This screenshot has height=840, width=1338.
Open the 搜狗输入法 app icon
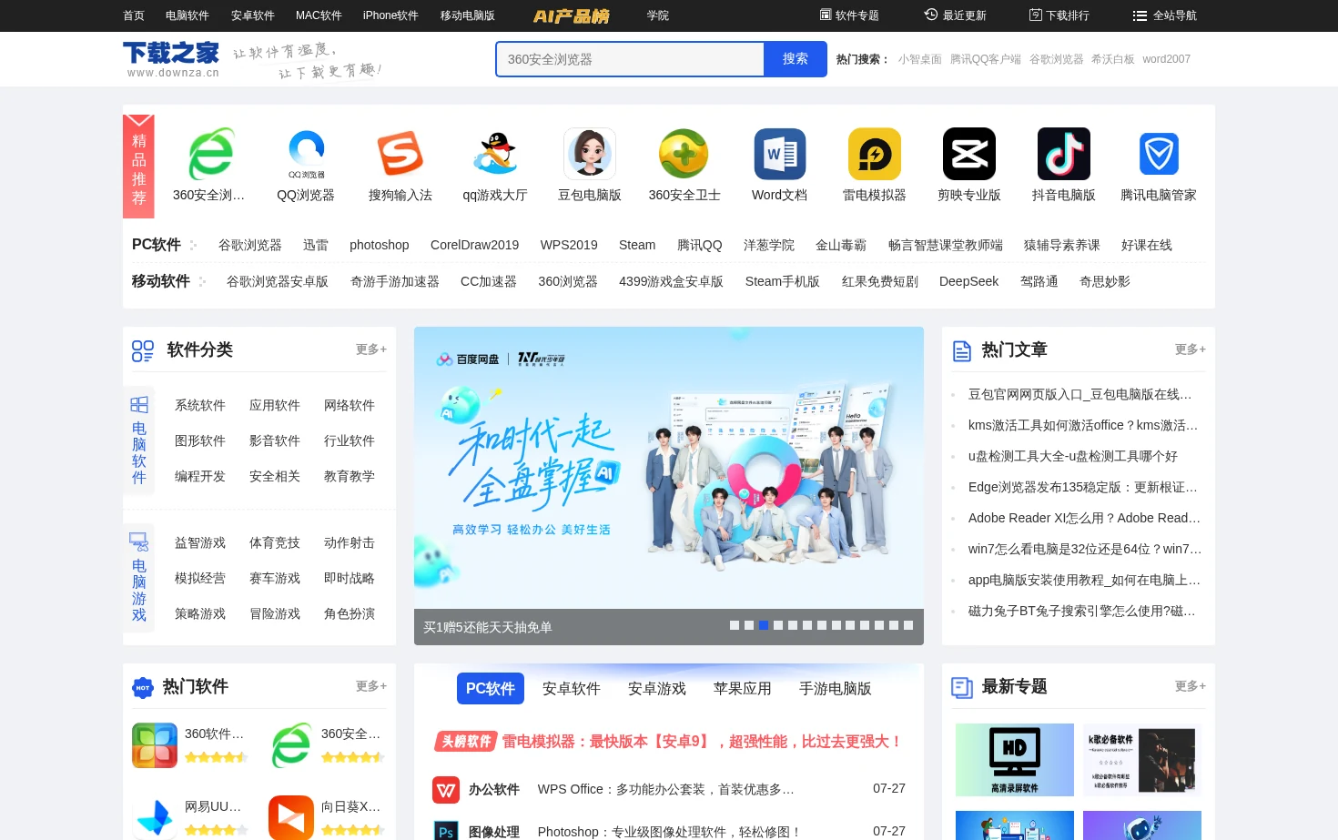click(400, 154)
